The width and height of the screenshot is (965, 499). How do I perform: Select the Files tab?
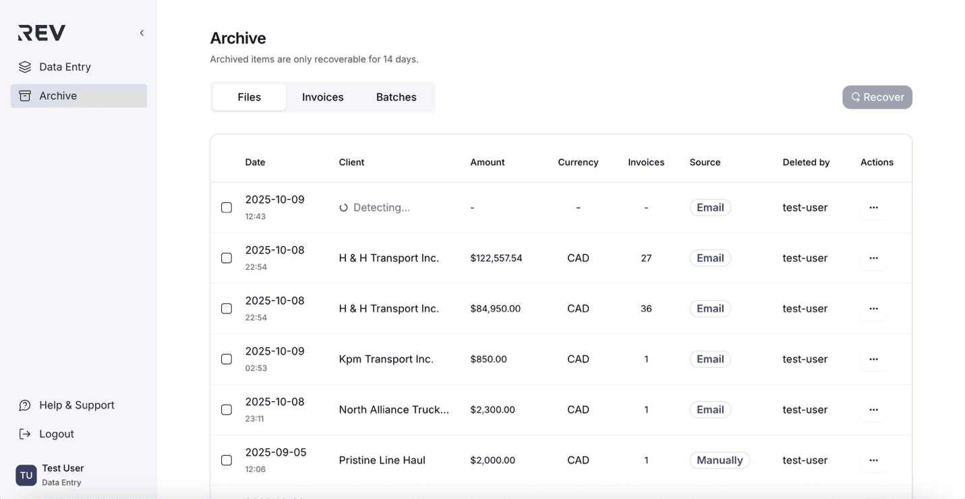(x=249, y=97)
